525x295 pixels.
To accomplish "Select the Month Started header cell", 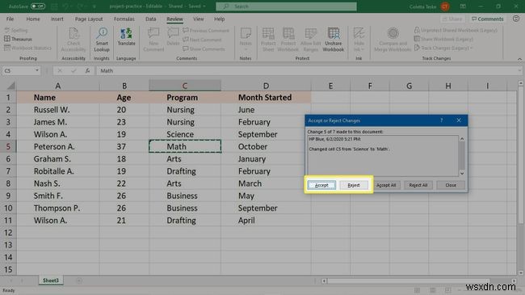I will 266,98.
